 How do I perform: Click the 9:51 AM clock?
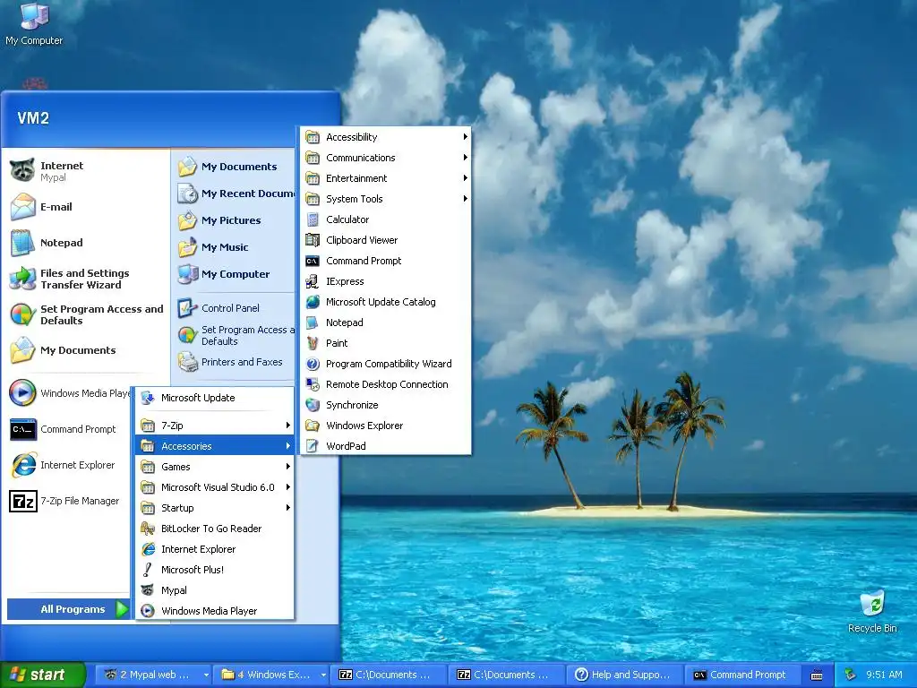[884, 675]
